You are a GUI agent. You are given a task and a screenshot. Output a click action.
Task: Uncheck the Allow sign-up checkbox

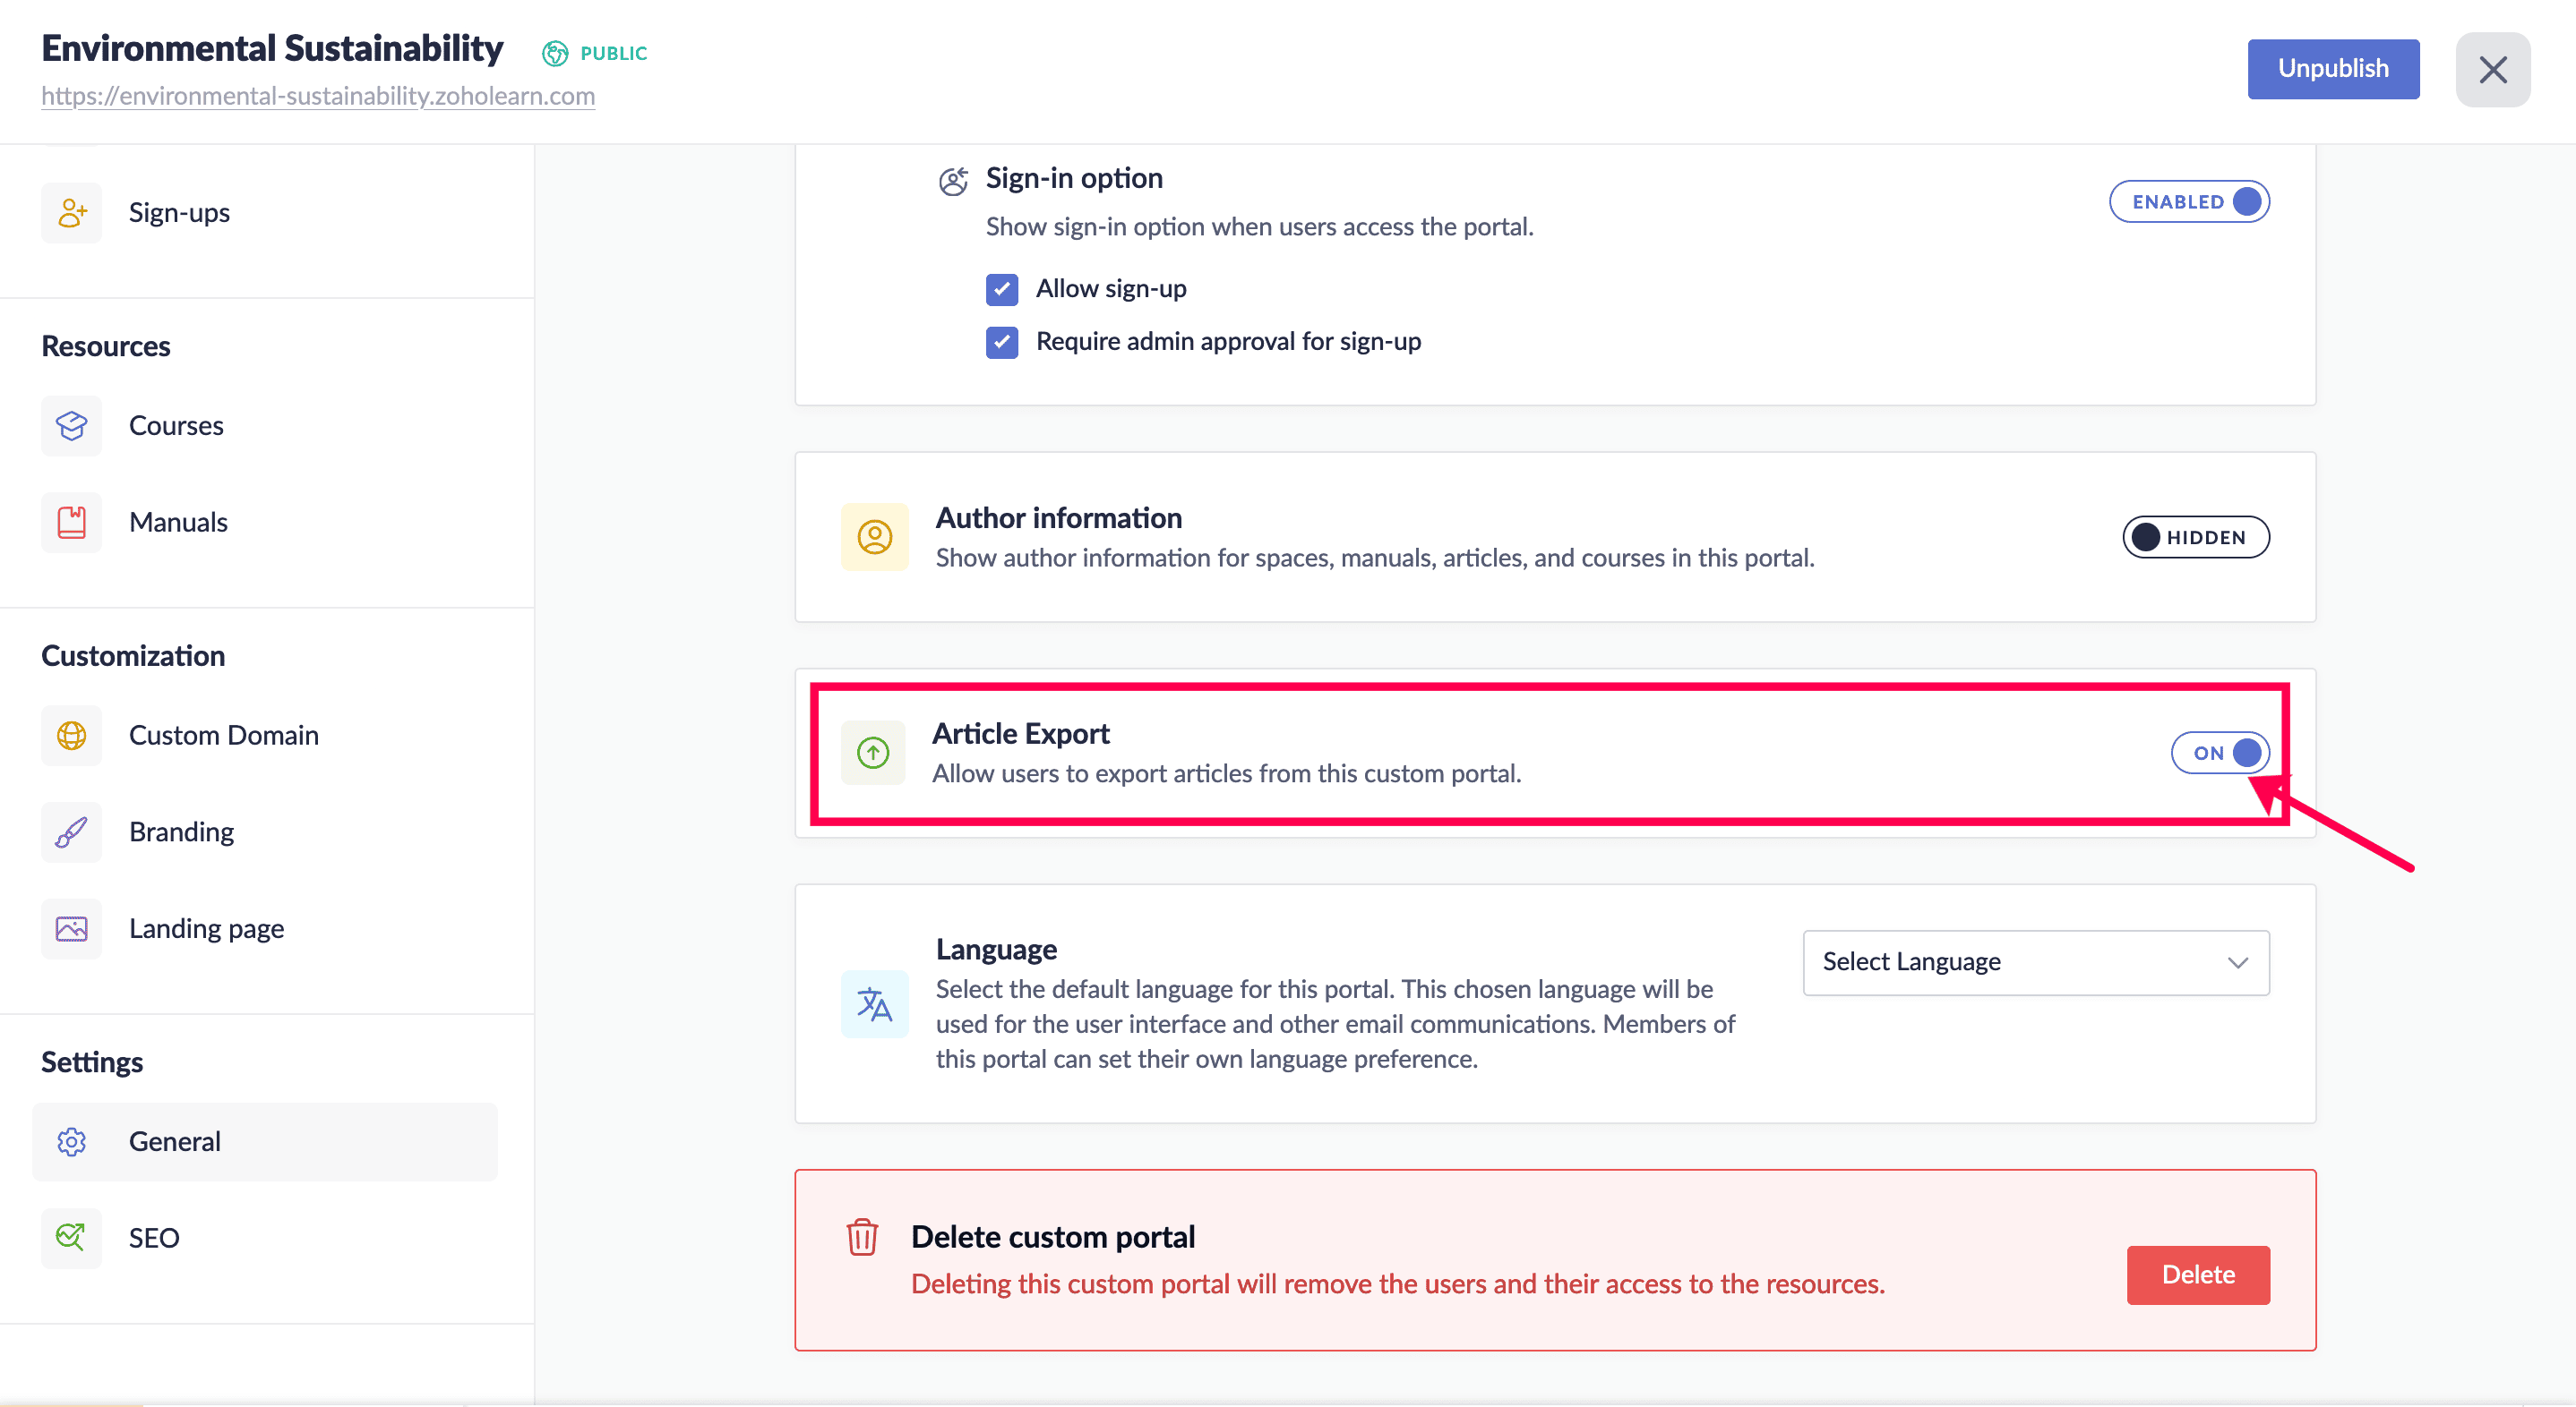[1002, 290]
